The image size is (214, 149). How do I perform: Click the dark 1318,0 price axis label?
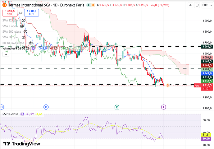pos(207,77)
